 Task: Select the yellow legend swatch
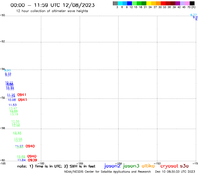[x=149, y=3]
